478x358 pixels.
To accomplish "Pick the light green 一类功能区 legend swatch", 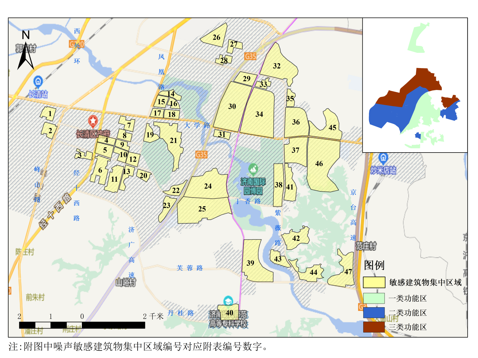I will point(374,298).
